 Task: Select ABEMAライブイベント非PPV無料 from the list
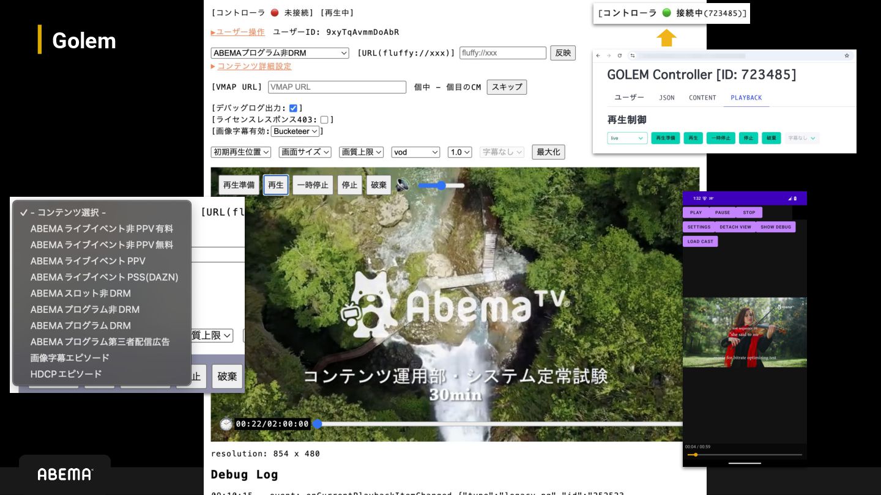102,245
